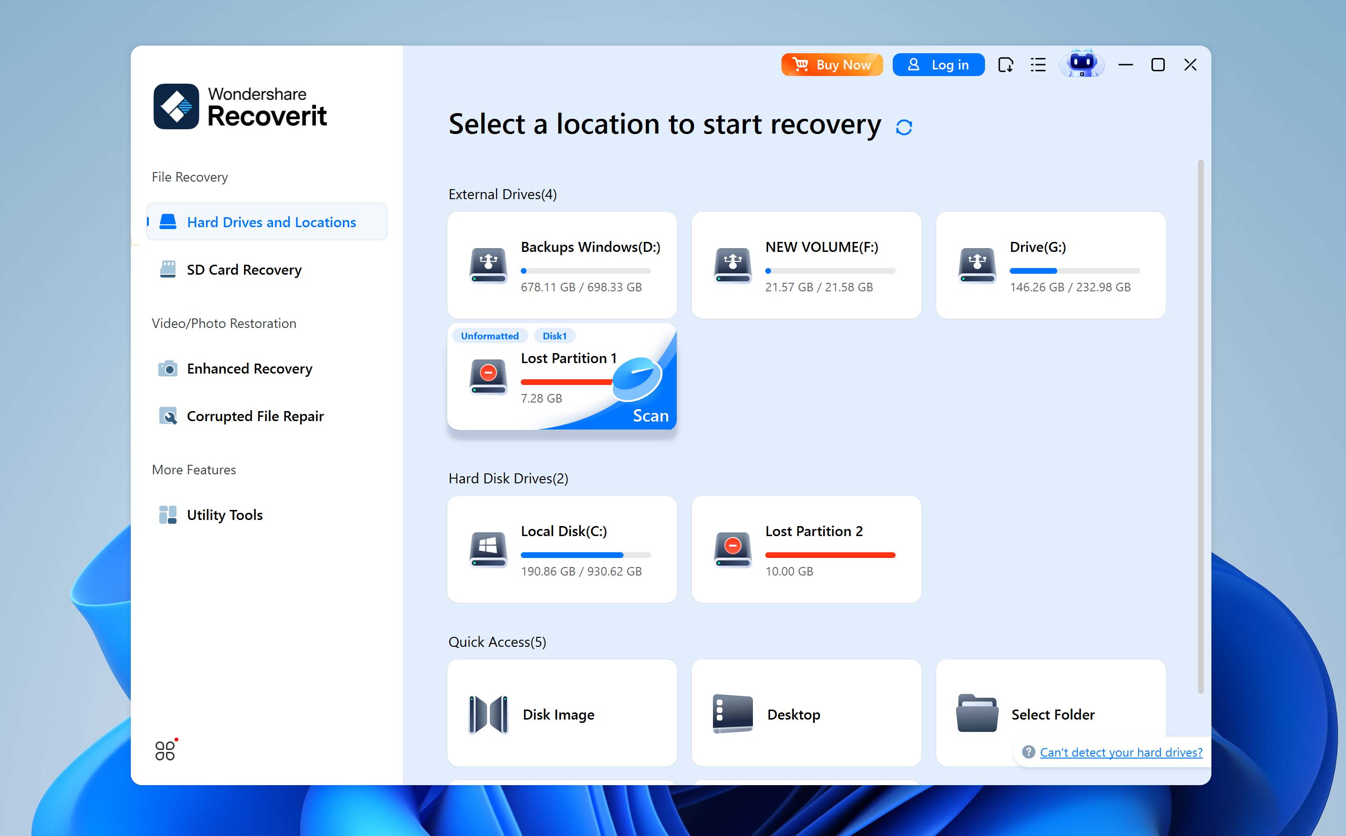Click the 678.11 GB / 698.33 GB size text

point(581,287)
